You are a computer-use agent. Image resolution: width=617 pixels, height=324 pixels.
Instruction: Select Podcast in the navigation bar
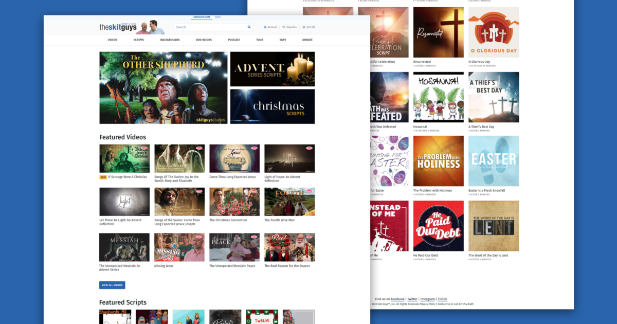(234, 40)
